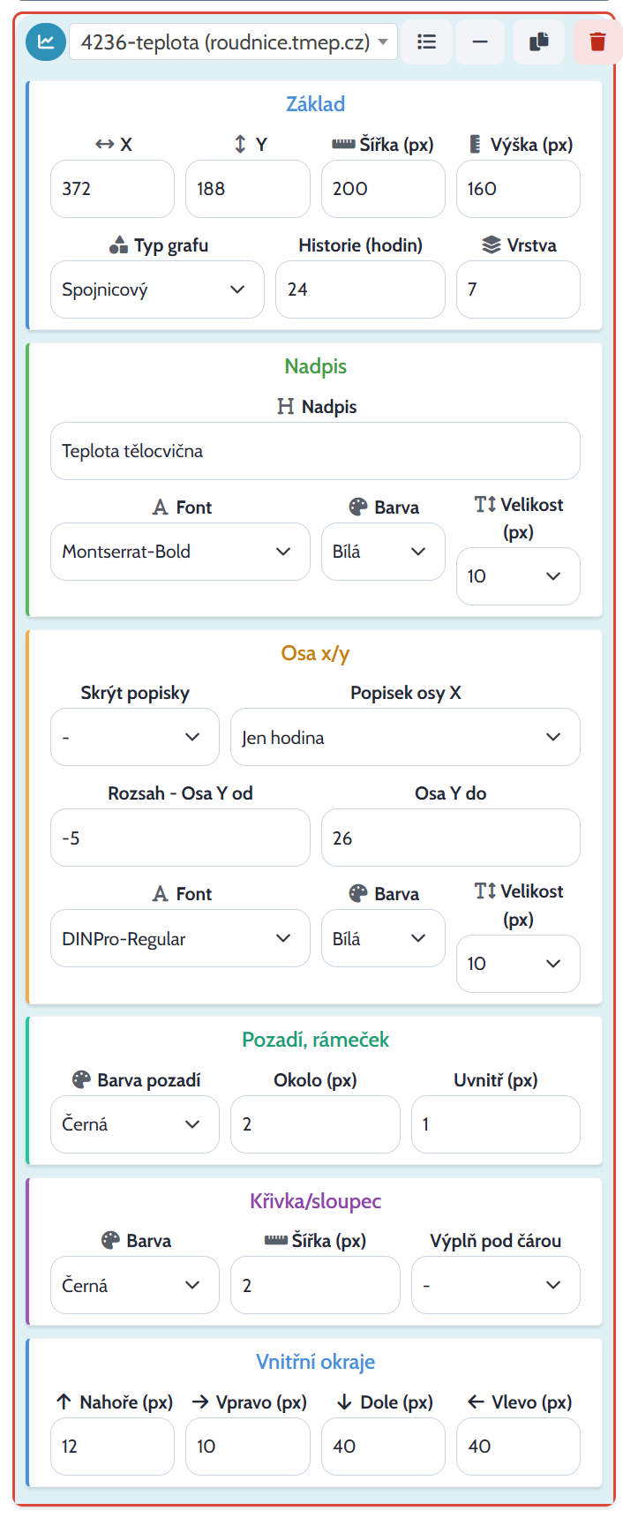Viewport: 623px width, 1518px height.
Task: Open the Typ grafu Spojnicový dropdown
Action: click(157, 289)
